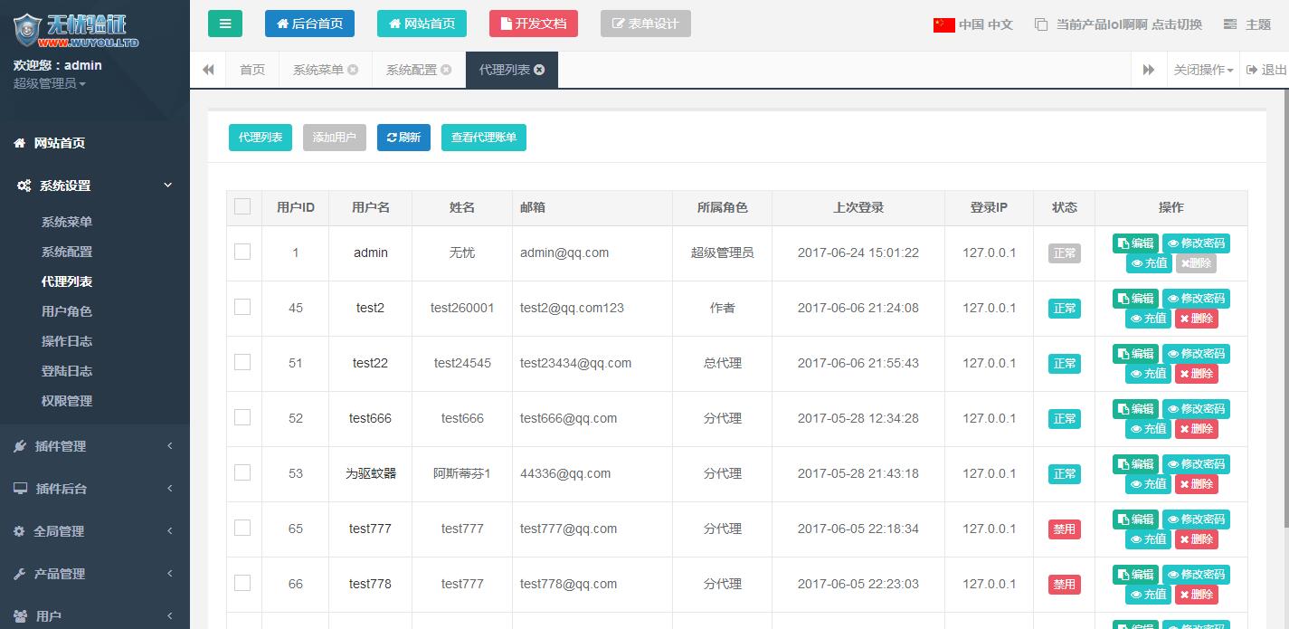The width and height of the screenshot is (1289, 629).
Task: Click the 删除 button for test22
Action: tap(1196, 374)
